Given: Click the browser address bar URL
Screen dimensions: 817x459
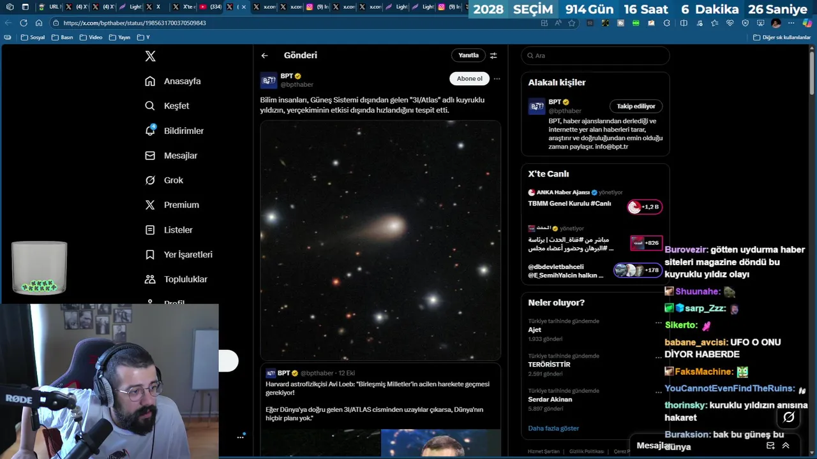Looking at the screenshot, I should click(135, 23).
